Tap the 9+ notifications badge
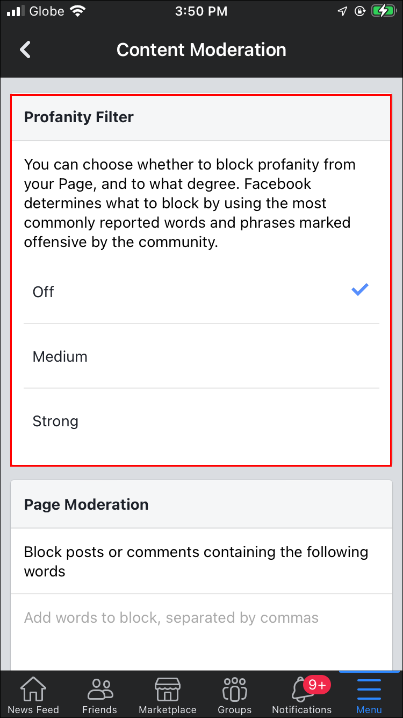This screenshot has width=403, height=718. 317,685
